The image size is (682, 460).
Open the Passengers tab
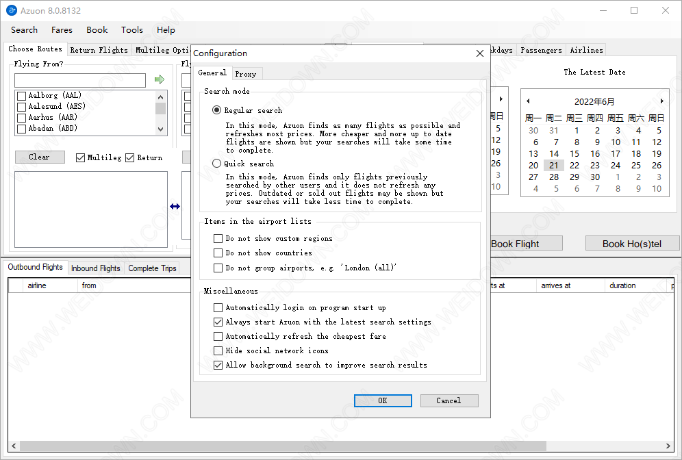pyautogui.click(x=541, y=50)
